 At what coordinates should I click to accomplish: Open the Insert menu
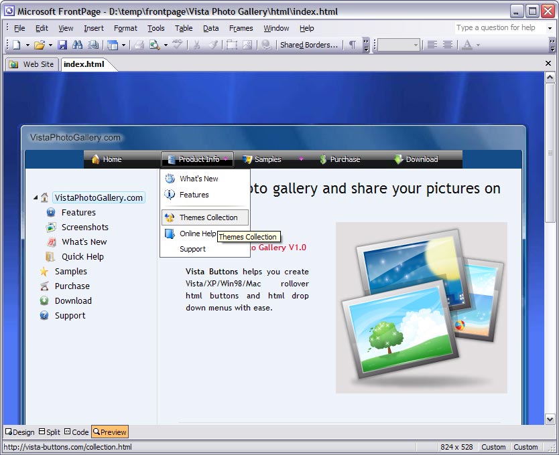pyautogui.click(x=94, y=28)
